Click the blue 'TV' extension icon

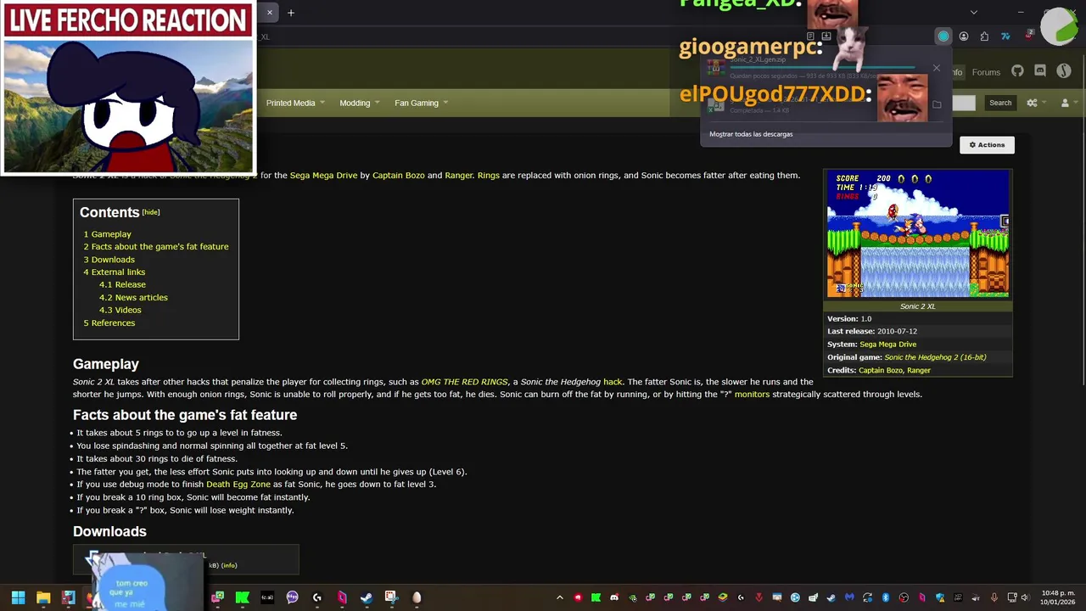[x=1005, y=36]
